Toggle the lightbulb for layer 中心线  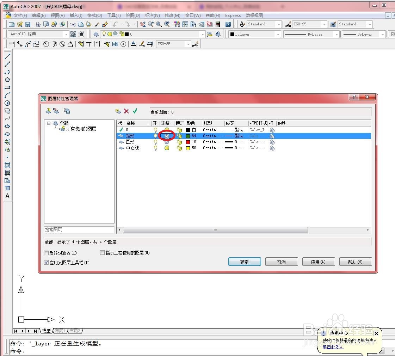[155, 148]
